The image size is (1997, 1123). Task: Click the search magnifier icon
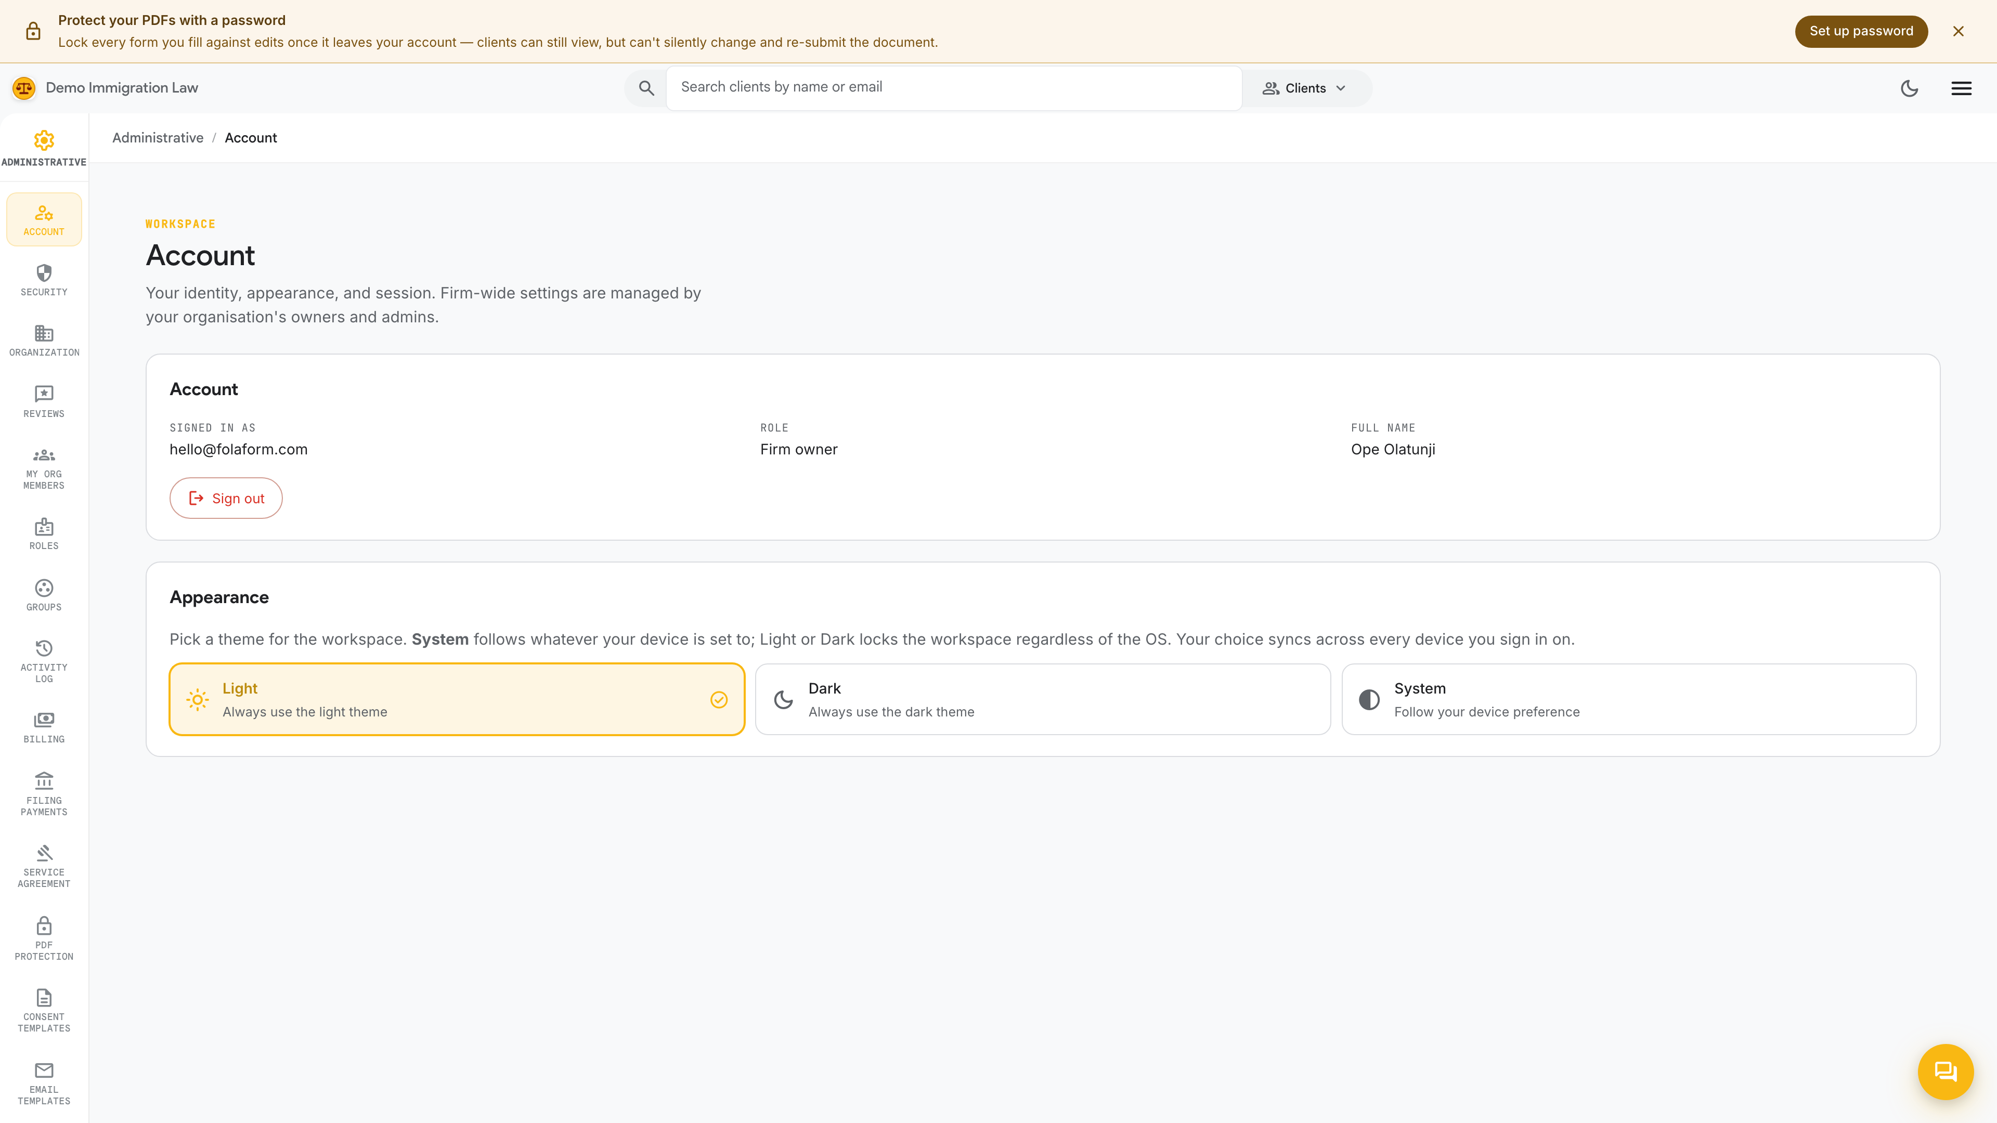click(646, 88)
